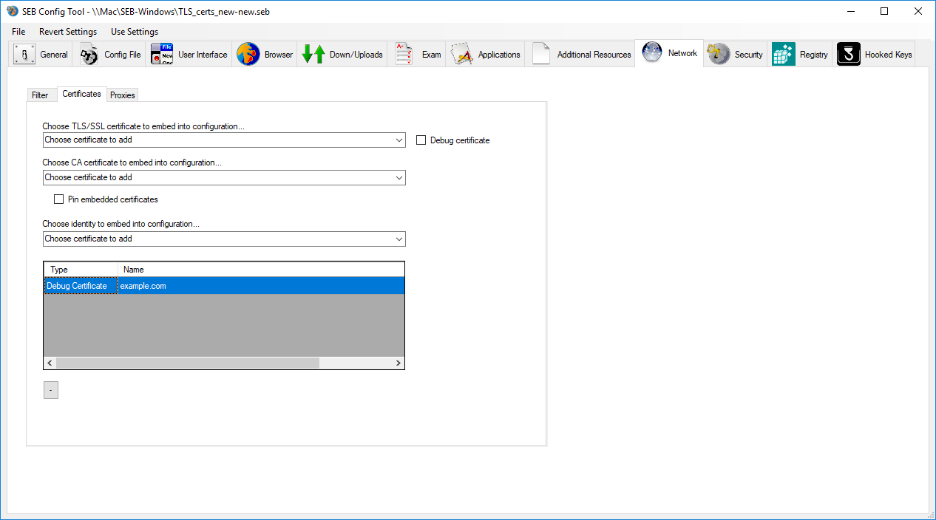
Task: Select the example.com name cell
Action: click(261, 286)
